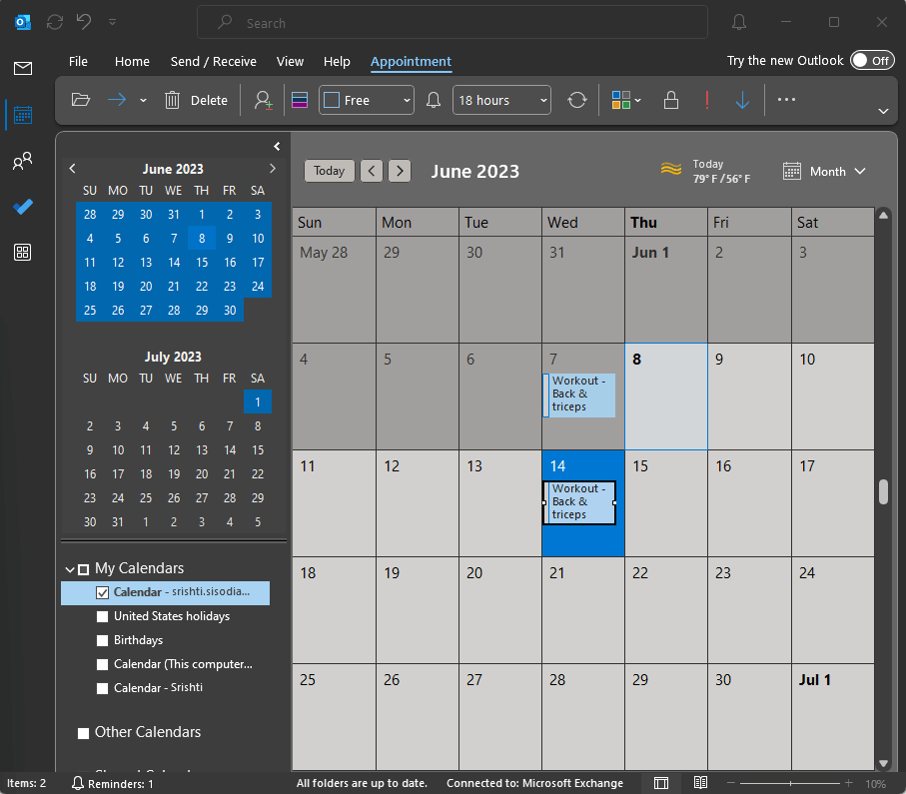Switch to the Mail view
Viewport: 906px width, 794px height.
tap(22, 68)
